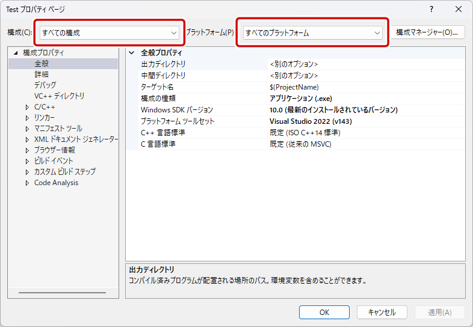Select the 構成の種類 property name

pyautogui.click(x=158, y=99)
